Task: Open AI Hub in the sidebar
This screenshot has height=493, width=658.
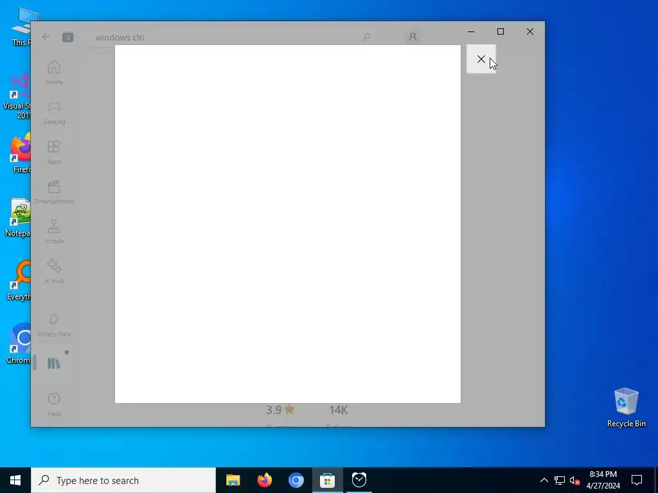Action: pyautogui.click(x=54, y=272)
